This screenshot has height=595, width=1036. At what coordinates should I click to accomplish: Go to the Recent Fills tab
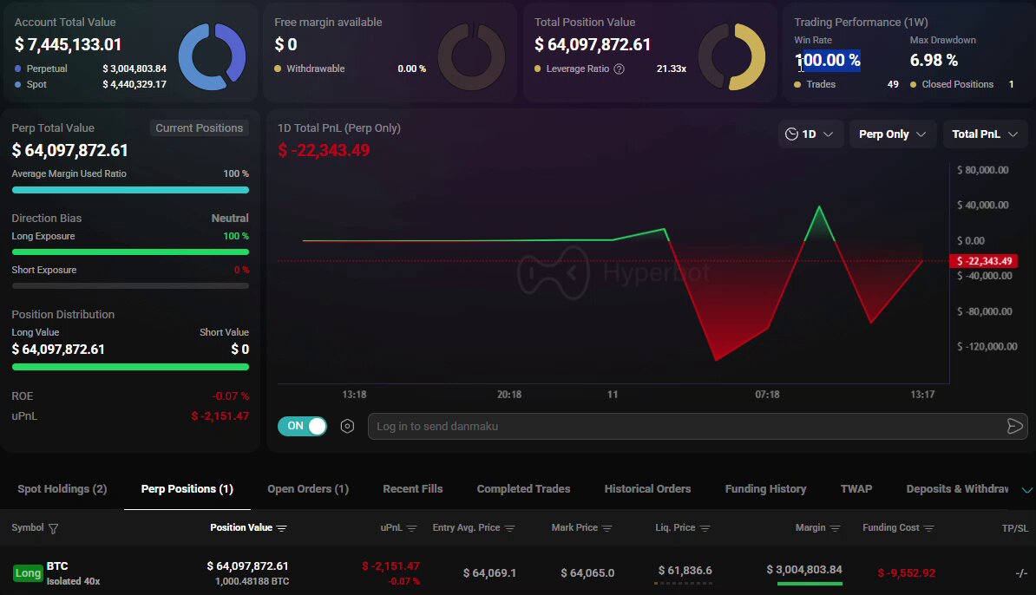(x=413, y=489)
